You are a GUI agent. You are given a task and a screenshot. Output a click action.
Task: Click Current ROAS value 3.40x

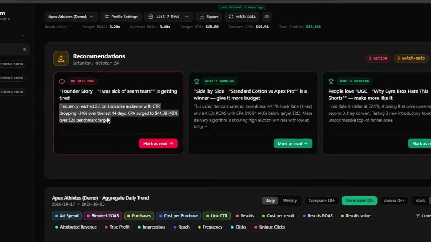click(x=165, y=27)
